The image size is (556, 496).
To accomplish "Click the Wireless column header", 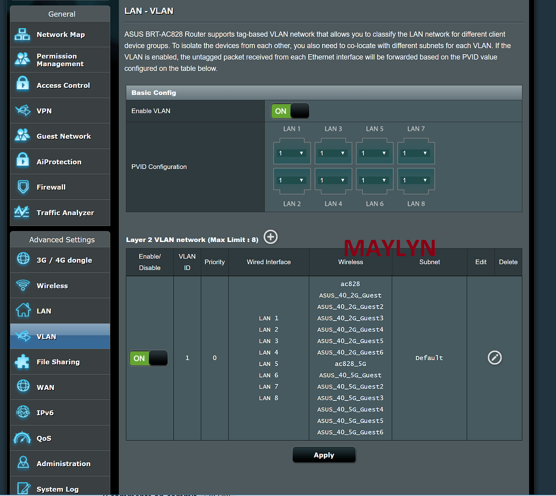I will (x=351, y=262).
